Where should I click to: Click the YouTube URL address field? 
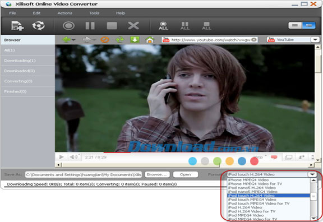pos(210,40)
